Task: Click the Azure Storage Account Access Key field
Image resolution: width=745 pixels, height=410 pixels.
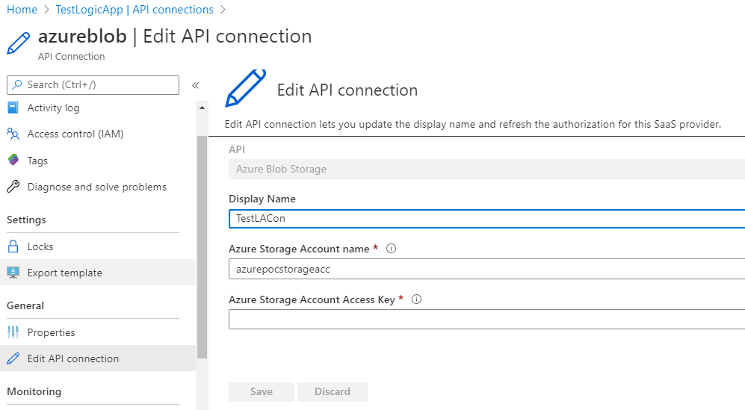Action: click(x=486, y=319)
